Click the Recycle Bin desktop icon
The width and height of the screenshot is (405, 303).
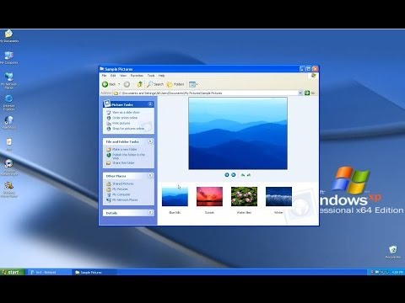(x=393, y=252)
